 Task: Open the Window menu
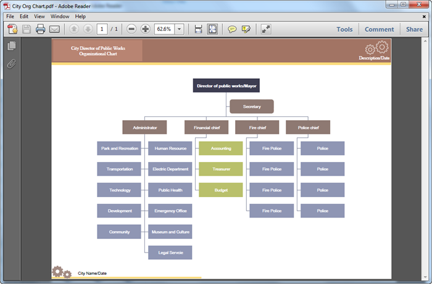pos(60,16)
